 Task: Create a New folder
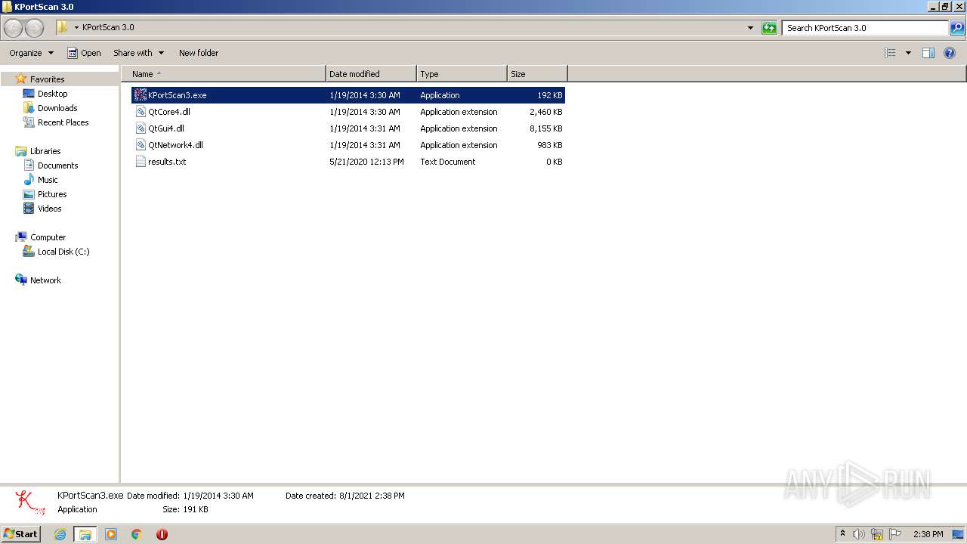(199, 53)
